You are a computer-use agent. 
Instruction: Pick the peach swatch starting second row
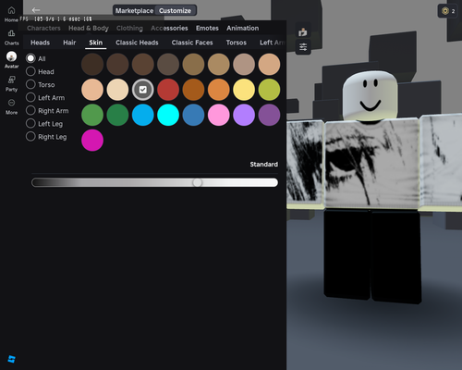[92, 90]
